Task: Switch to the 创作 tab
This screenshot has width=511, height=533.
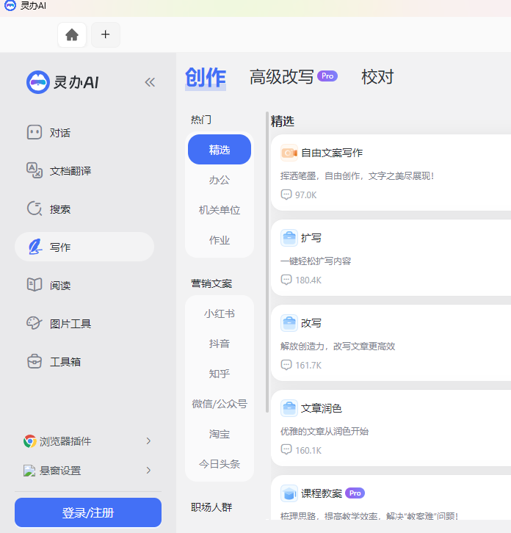Action: (x=206, y=78)
